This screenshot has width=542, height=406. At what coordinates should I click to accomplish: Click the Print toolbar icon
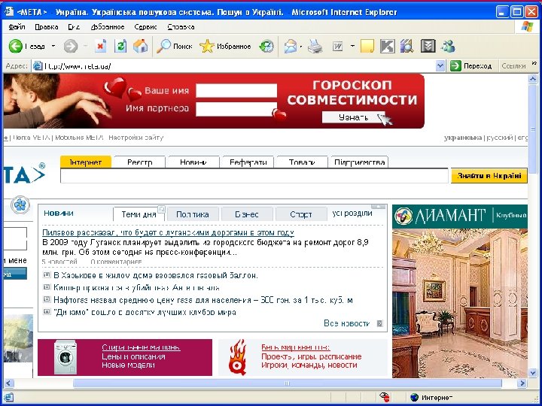point(315,47)
